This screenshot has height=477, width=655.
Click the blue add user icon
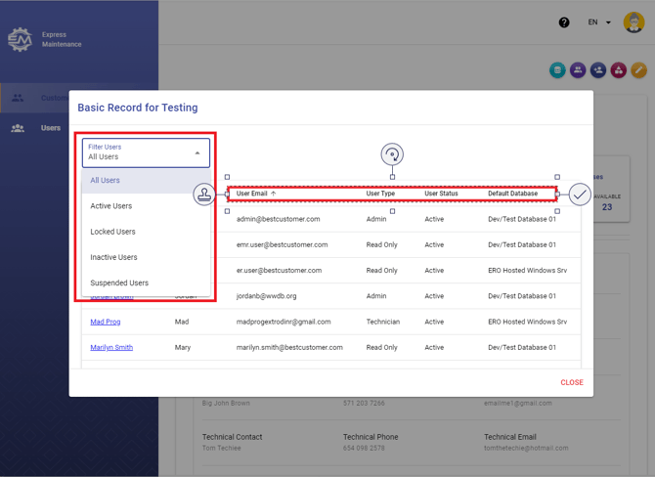(x=598, y=70)
